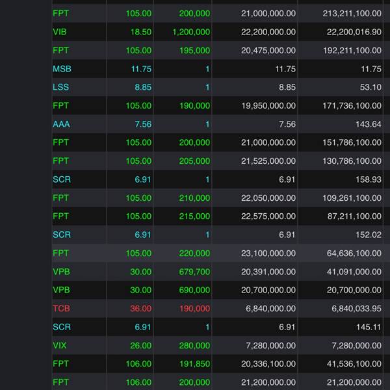Select the FPT volume 191,850 cell
The height and width of the screenshot is (390, 390).
[194, 364]
